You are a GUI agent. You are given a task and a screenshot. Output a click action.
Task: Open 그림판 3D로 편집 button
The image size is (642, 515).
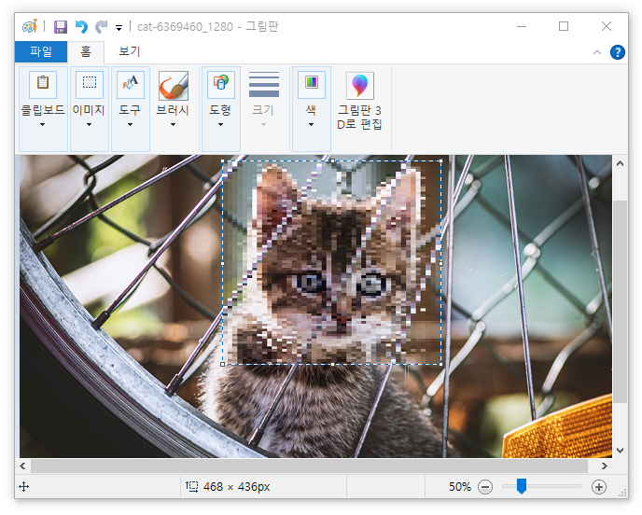[359, 102]
